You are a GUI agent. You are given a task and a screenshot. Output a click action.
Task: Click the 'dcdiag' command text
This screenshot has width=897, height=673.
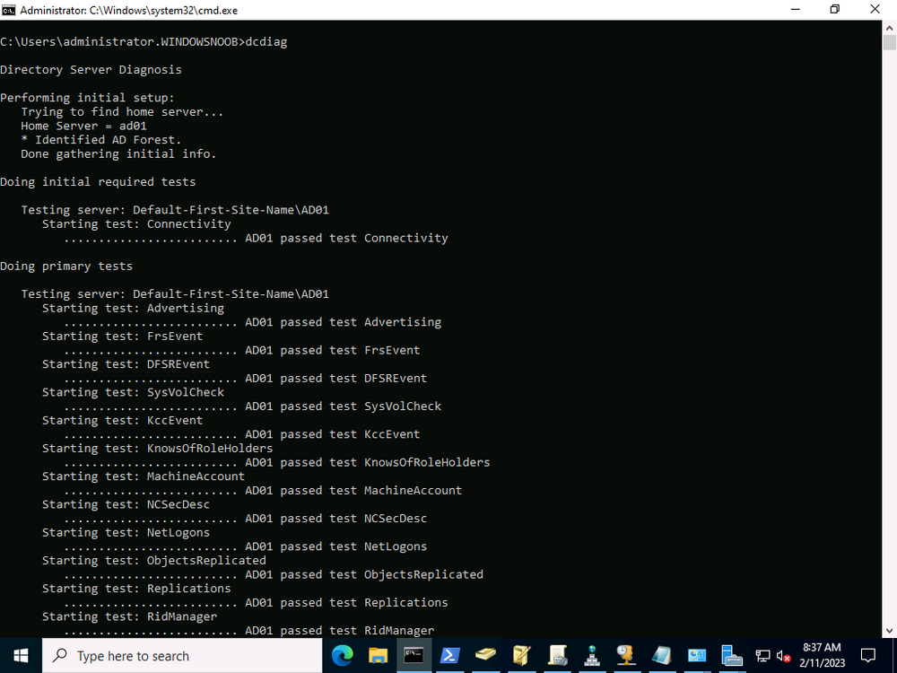click(266, 42)
